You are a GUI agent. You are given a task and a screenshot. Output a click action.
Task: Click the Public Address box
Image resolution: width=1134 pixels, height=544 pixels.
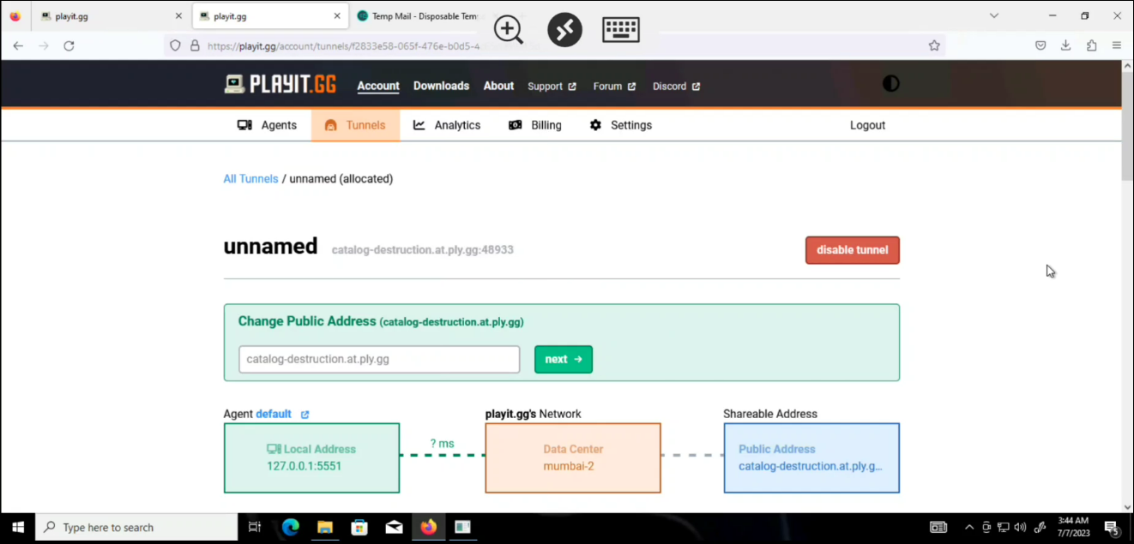(x=811, y=457)
